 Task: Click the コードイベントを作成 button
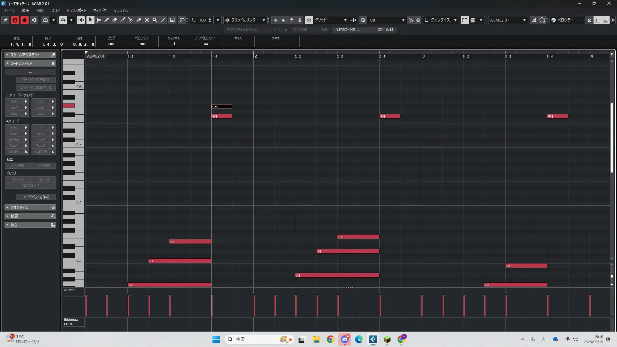click(36, 197)
